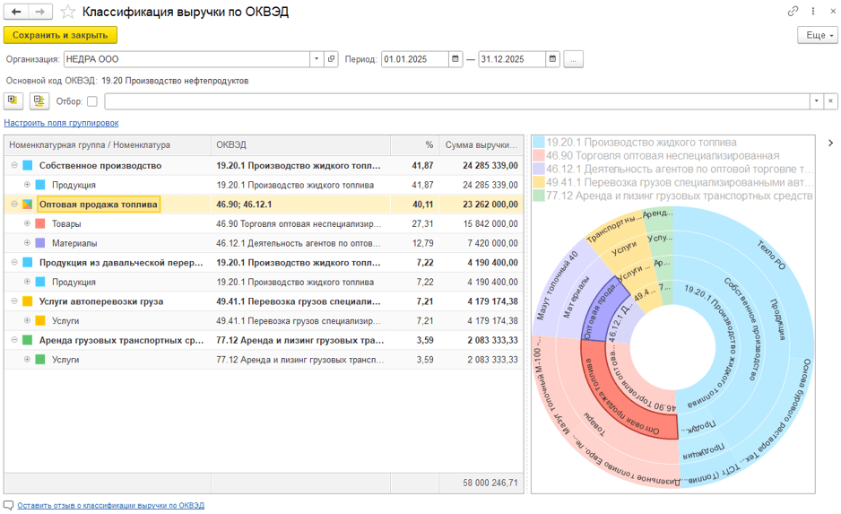The image size is (841, 514).
Task: Open the calendar for start date 01.01.2025
Action: click(x=456, y=59)
